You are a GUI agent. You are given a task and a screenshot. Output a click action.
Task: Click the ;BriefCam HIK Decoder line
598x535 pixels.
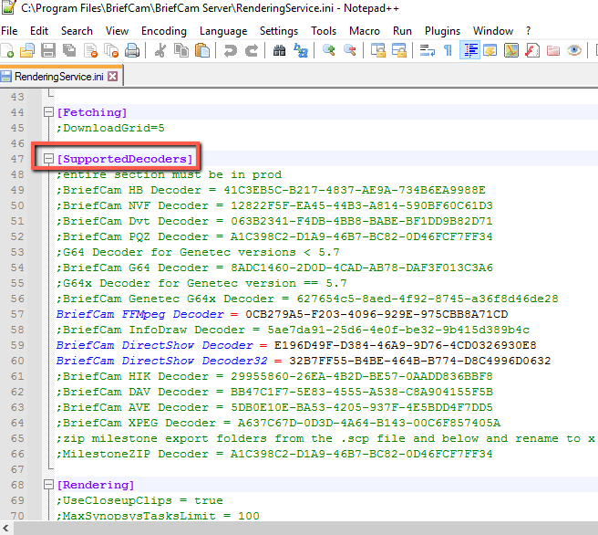tap(274, 376)
